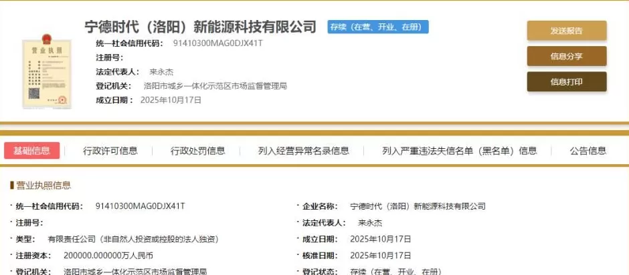Switch to the 行政许可信息 tab

pyautogui.click(x=110, y=151)
